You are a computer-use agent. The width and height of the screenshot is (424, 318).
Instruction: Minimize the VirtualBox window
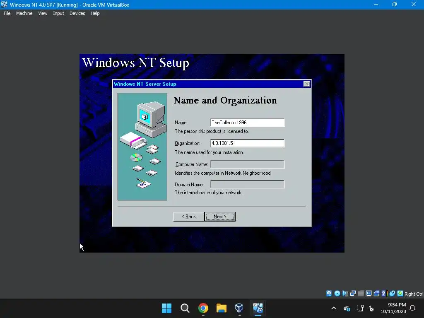coord(376,4)
